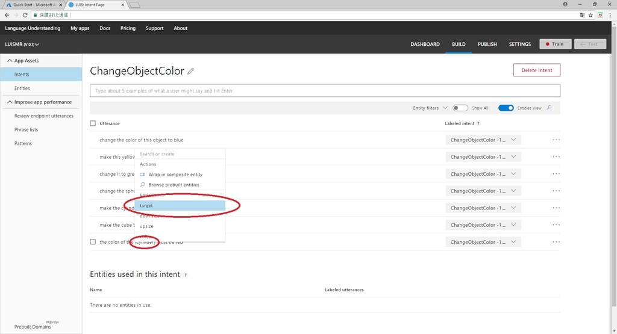Viewport: 617px width, 334px height.
Task: Click the browser extension icon beside star
Action: point(600,15)
